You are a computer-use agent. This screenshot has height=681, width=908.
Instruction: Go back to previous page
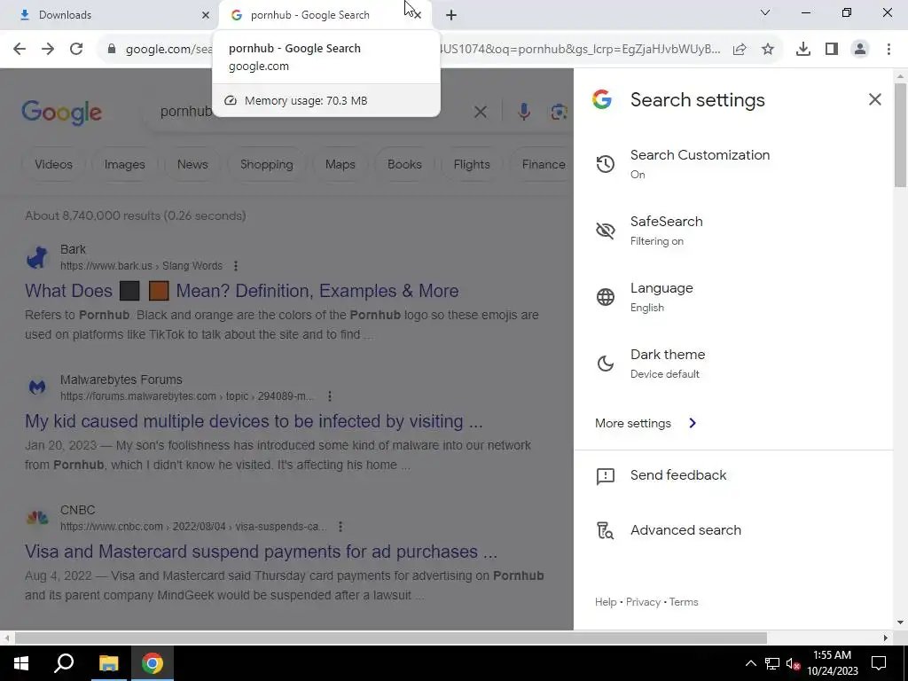pyautogui.click(x=20, y=49)
